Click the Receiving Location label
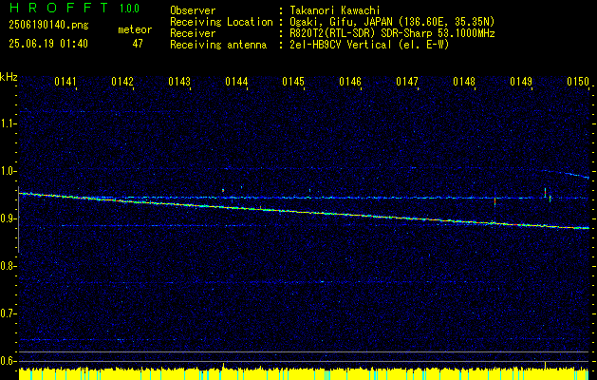 point(221,22)
